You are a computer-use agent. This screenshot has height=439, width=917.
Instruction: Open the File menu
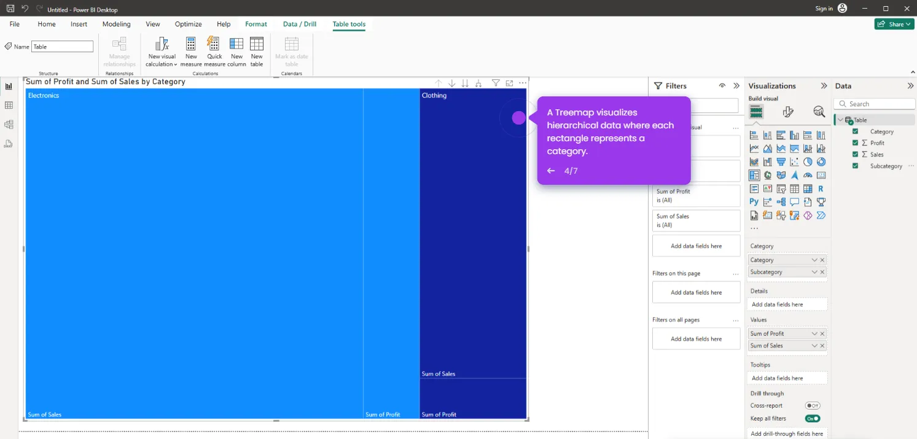[15, 24]
